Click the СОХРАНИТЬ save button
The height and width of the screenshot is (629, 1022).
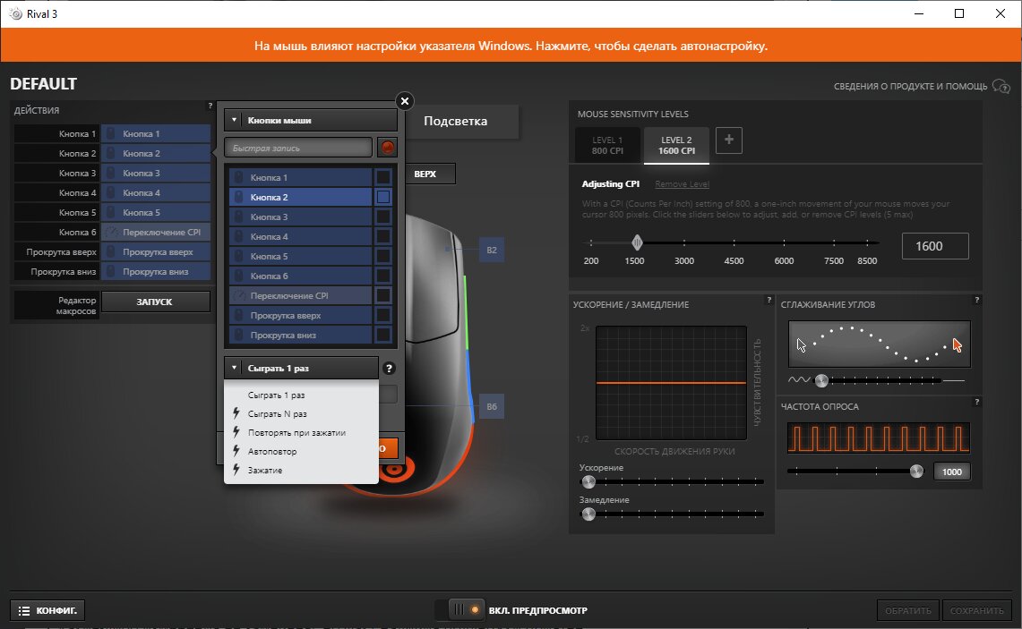click(976, 611)
